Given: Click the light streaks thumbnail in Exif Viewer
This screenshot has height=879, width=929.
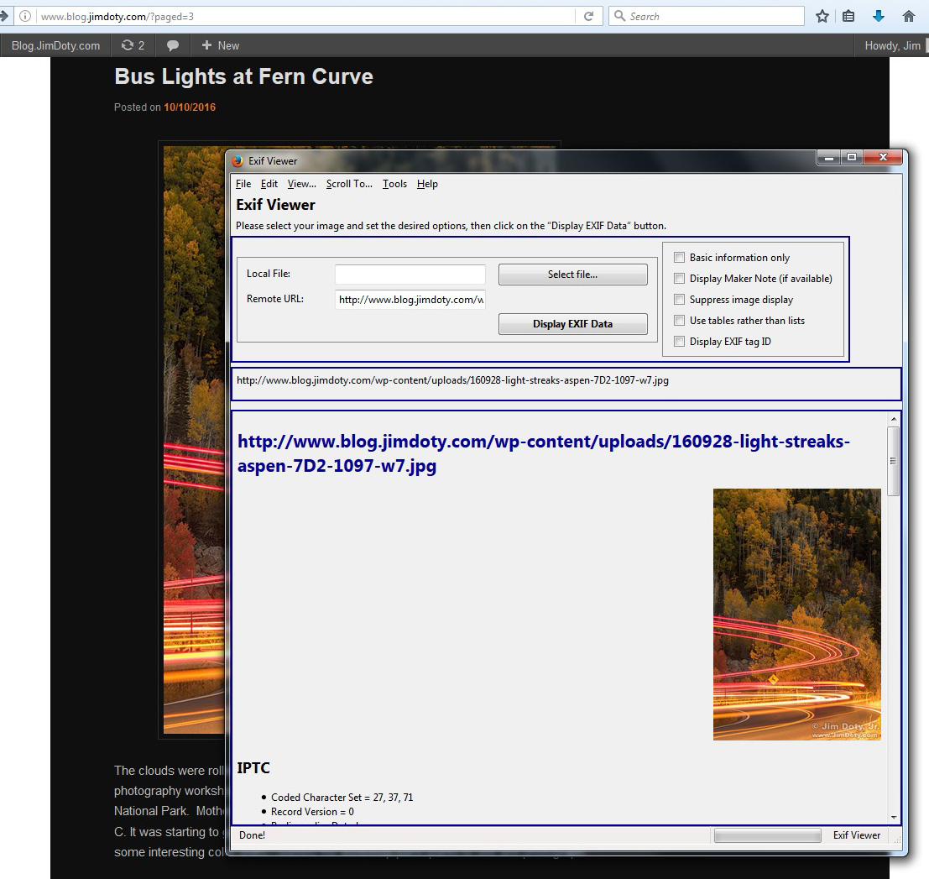Looking at the screenshot, I should (797, 615).
